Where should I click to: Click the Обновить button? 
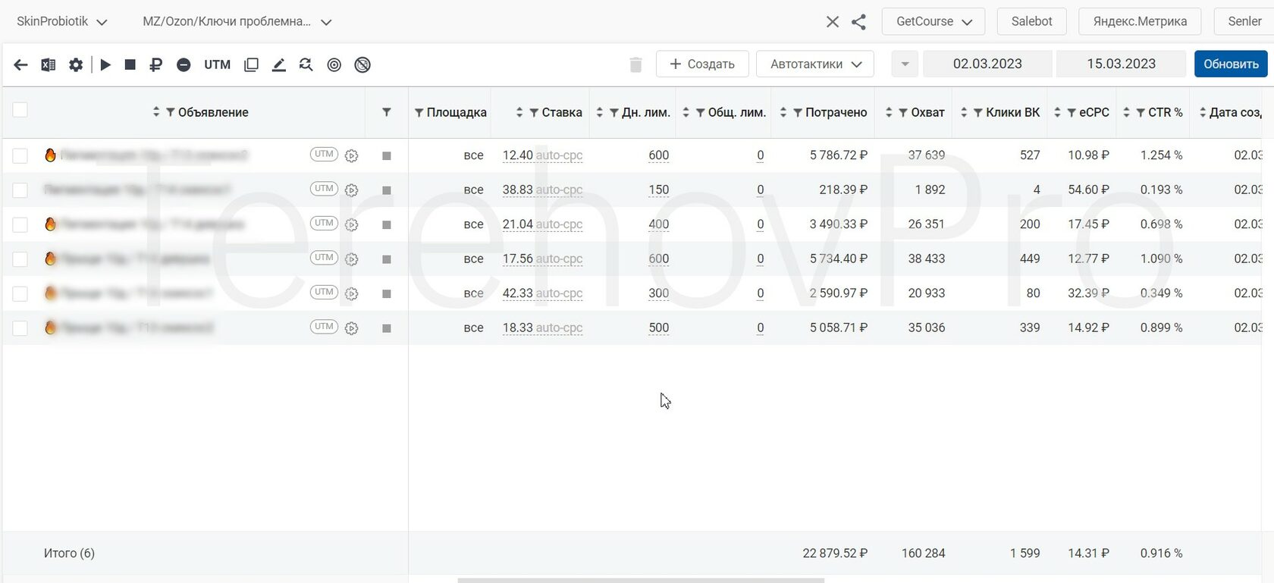click(x=1231, y=64)
